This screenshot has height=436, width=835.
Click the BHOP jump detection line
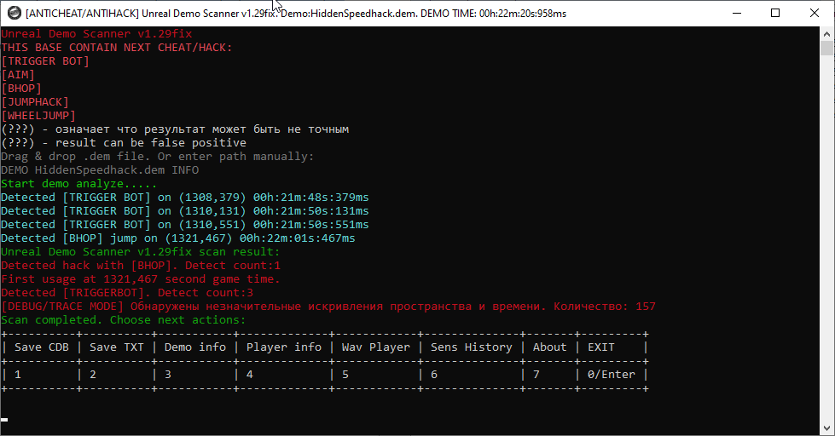coord(178,238)
